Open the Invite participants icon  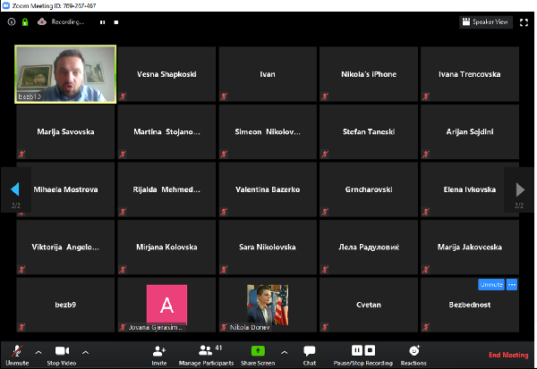pyautogui.click(x=159, y=351)
